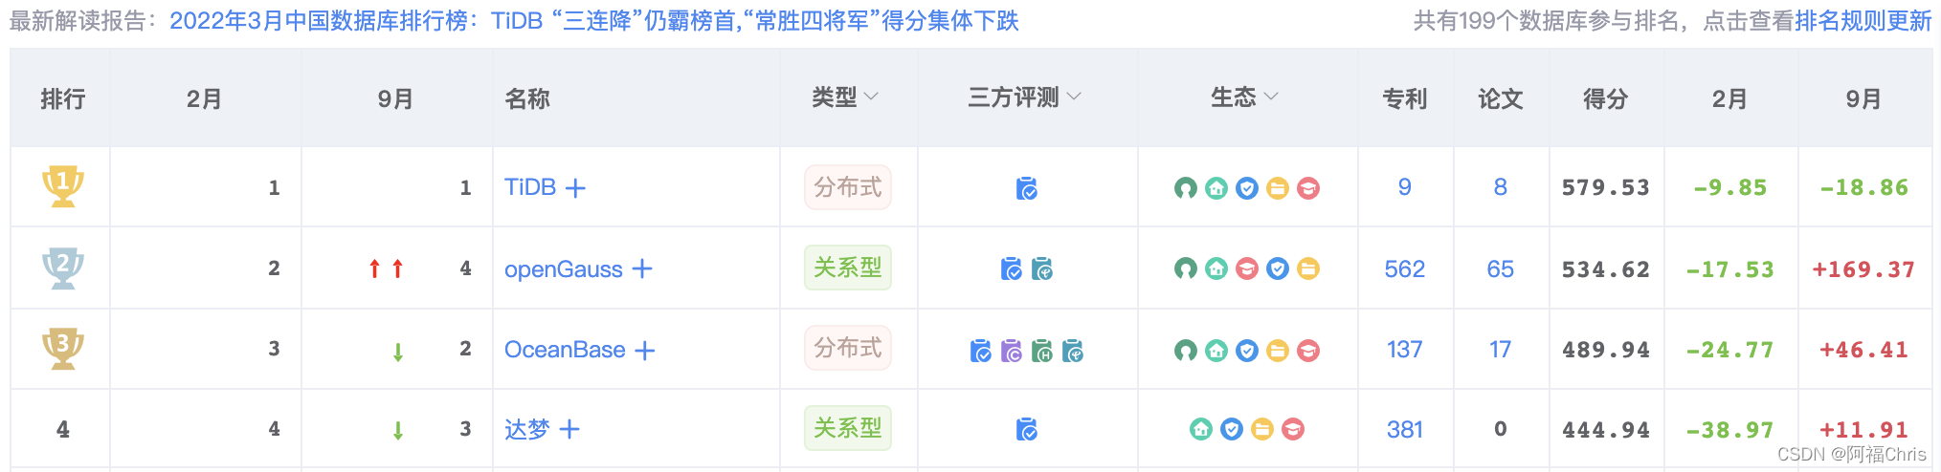1941x472 pixels.
Task: Click openGauss patent count 562
Action: click(1404, 269)
